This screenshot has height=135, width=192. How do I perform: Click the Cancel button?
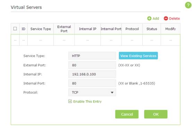(127, 114)
